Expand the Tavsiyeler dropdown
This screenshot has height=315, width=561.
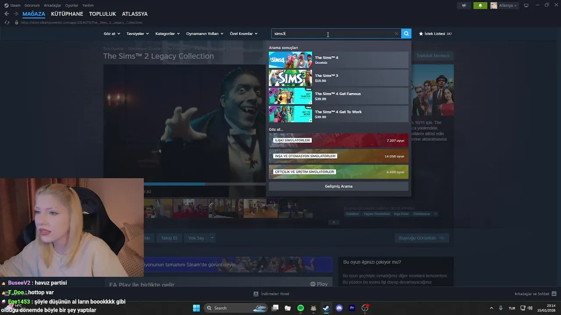pyautogui.click(x=138, y=34)
